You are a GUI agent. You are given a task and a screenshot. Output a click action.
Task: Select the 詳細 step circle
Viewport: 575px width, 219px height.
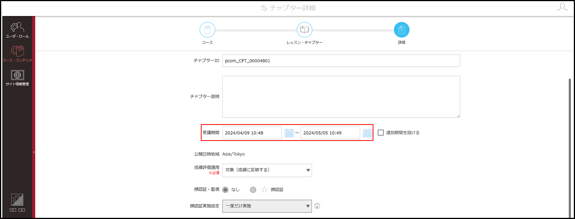[x=402, y=30]
